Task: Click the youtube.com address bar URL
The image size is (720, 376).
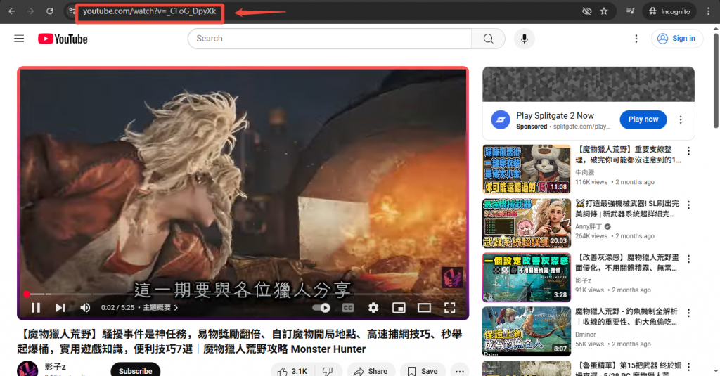Action: pyautogui.click(x=149, y=11)
